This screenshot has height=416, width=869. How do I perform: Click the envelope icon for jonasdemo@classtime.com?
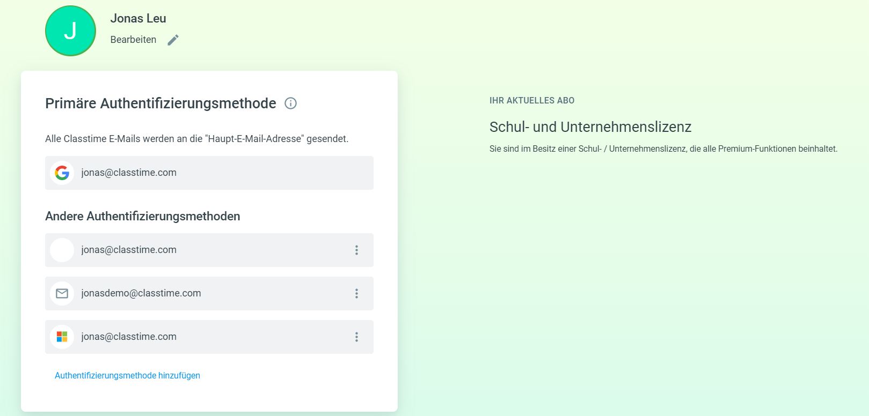[62, 294]
